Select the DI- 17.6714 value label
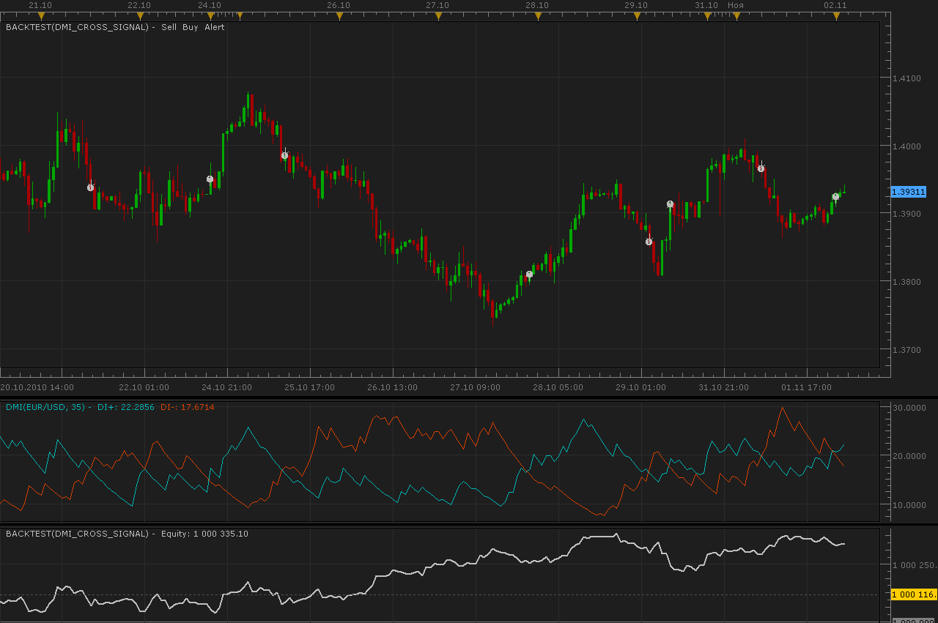 coord(188,407)
